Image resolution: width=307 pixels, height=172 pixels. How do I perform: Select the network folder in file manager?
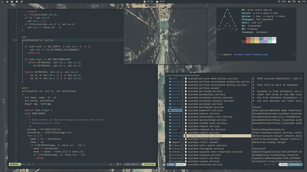point(175,85)
